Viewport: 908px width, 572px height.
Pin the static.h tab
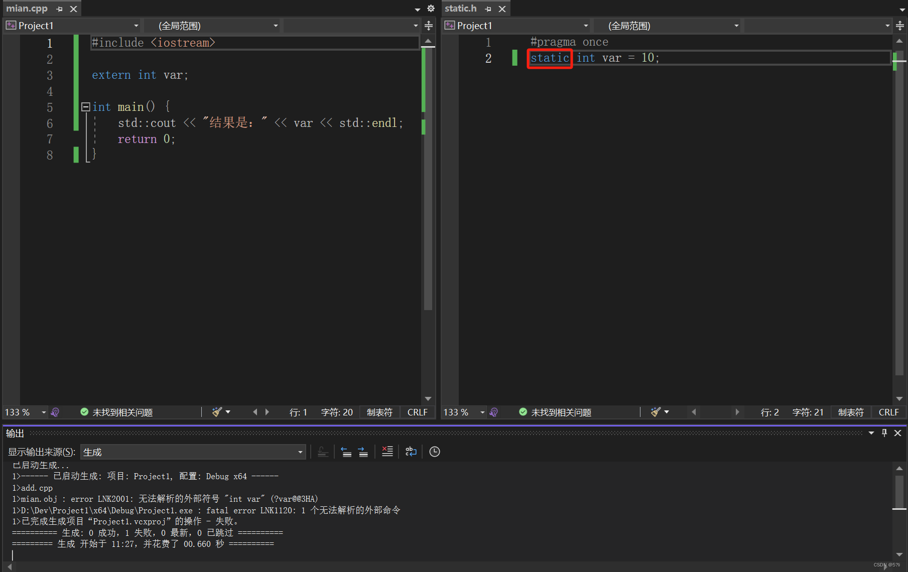pyautogui.click(x=488, y=9)
